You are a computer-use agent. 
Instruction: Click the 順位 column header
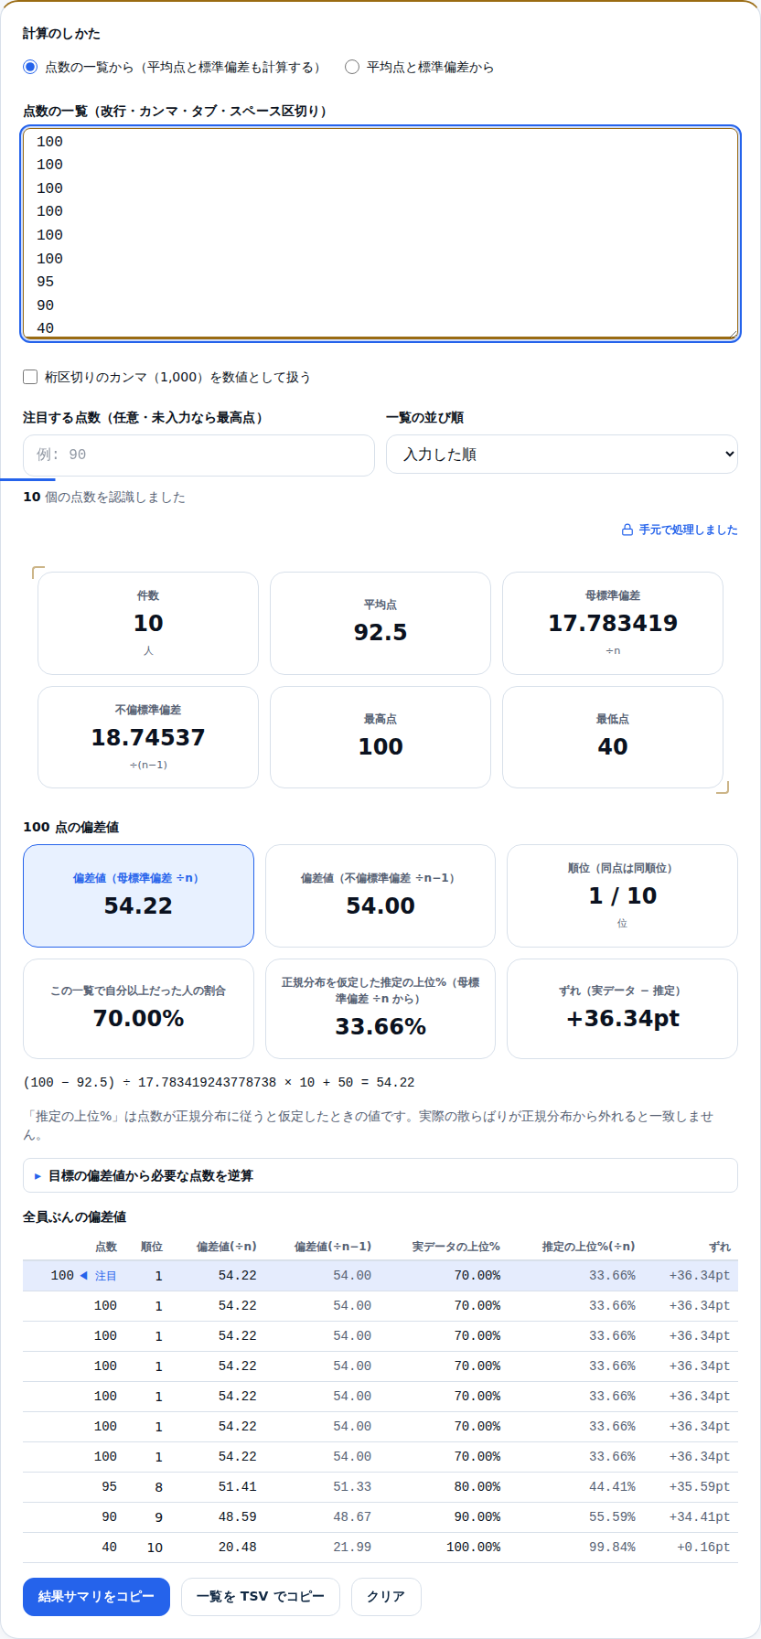coord(152,1247)
